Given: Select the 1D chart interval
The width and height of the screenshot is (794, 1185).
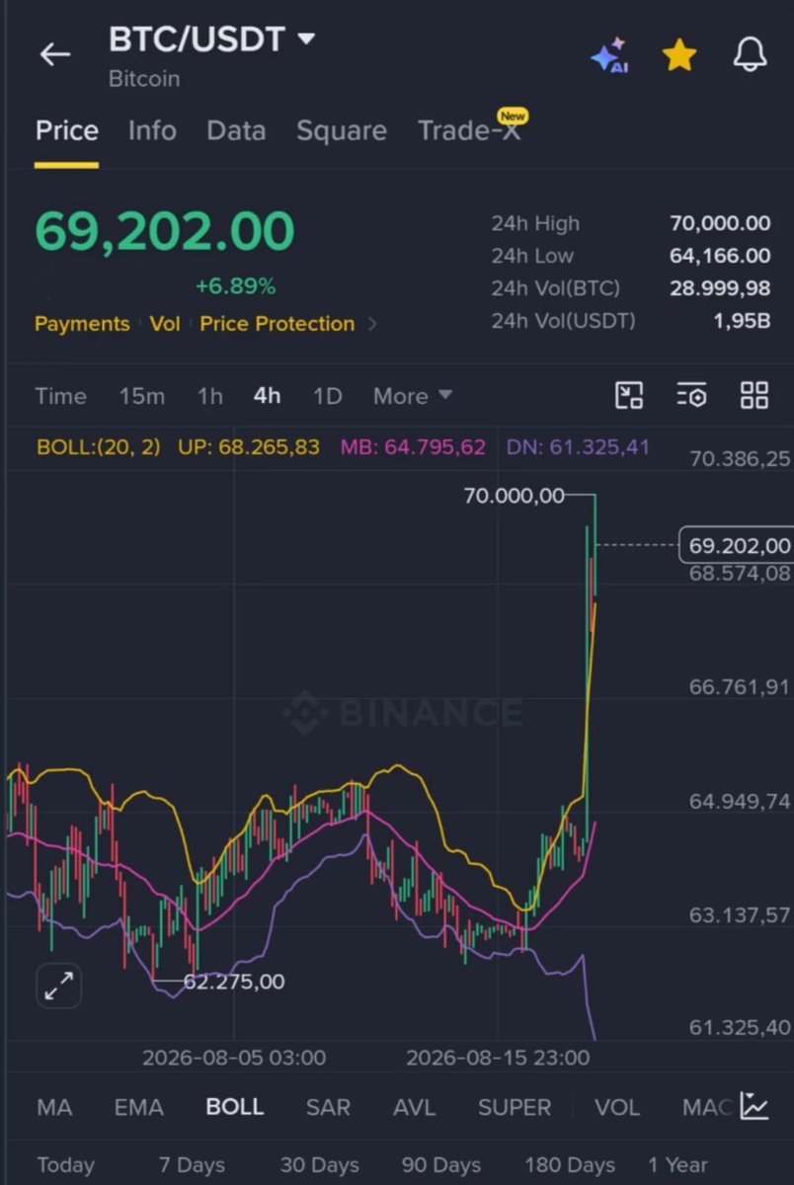Looking at the screenshot, I should [x=327, y=396].
